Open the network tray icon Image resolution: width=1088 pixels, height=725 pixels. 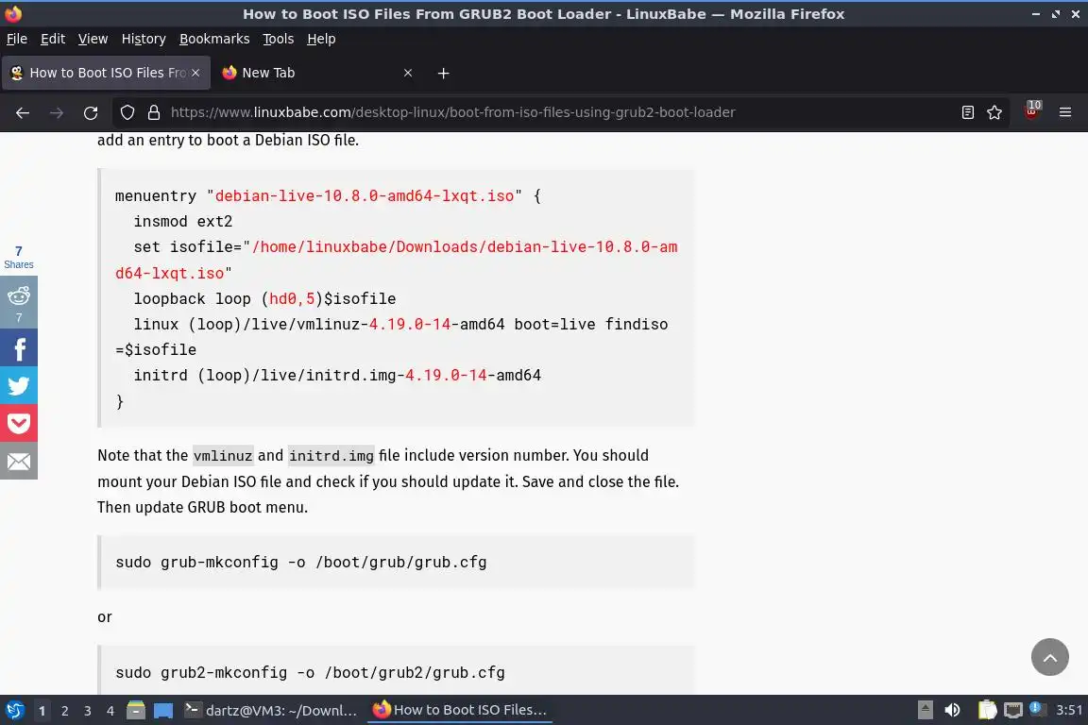(1013, 710)
